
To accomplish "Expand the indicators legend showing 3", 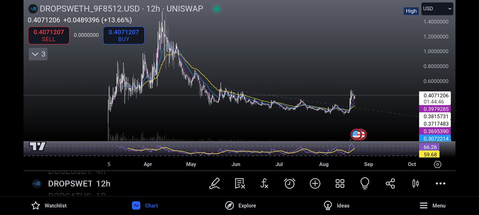I will click(38, 54).
